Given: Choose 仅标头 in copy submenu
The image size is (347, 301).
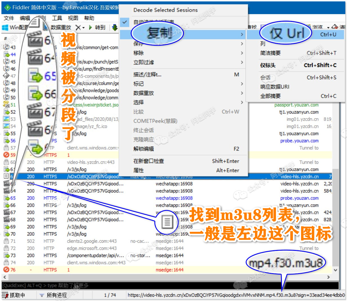Looking at the screenshot, I should [x=268, y=65].
